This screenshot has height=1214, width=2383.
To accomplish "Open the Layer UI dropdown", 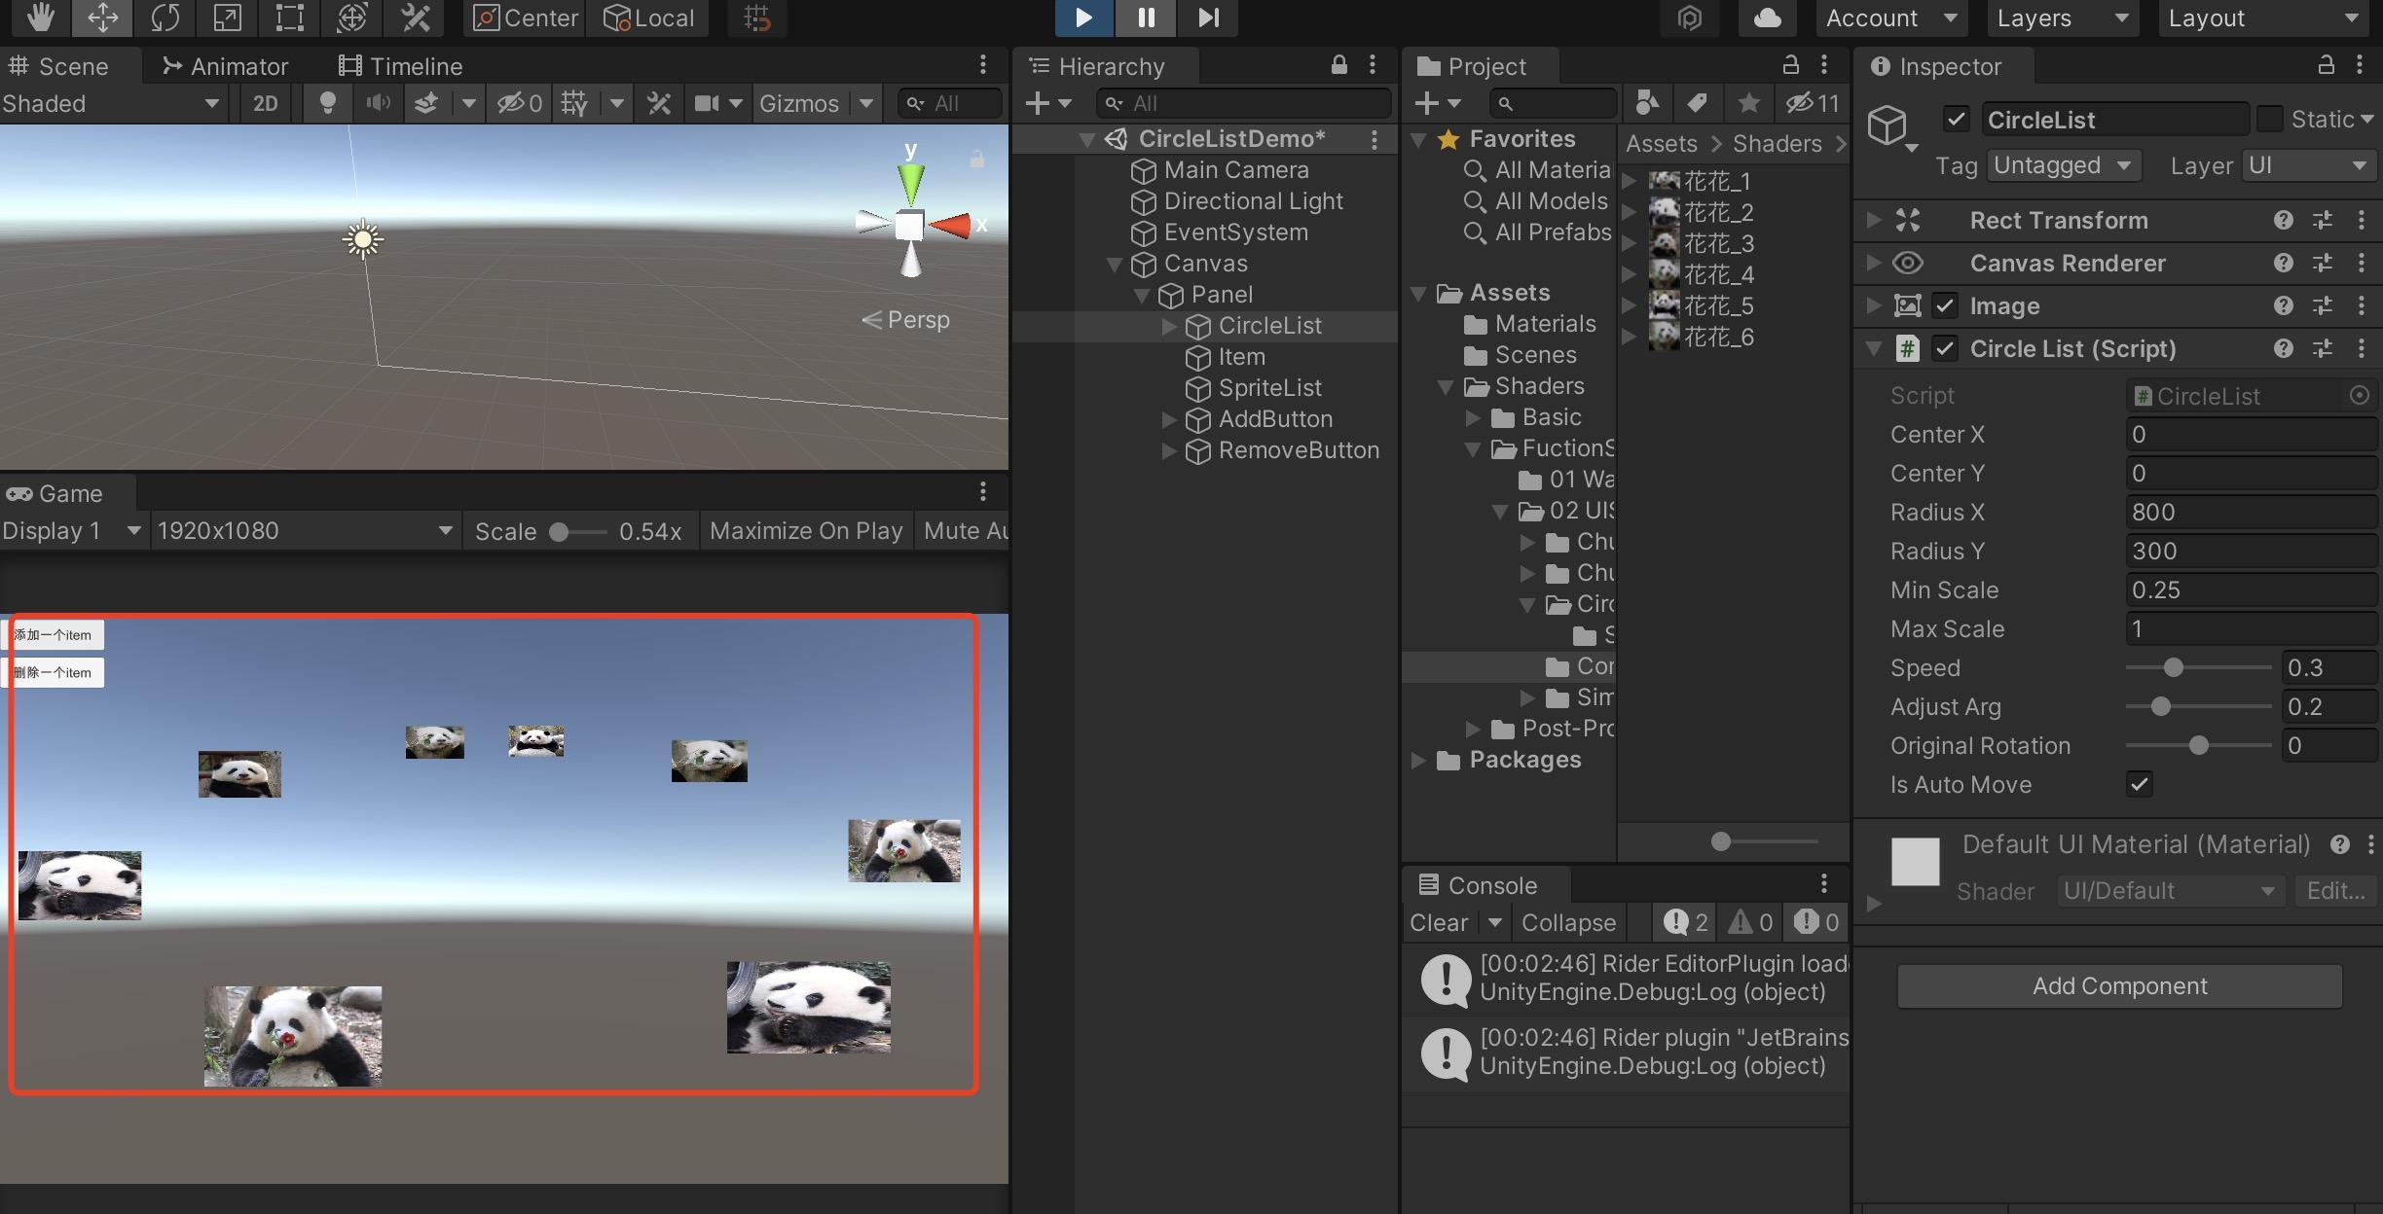I will [2308, 165].
